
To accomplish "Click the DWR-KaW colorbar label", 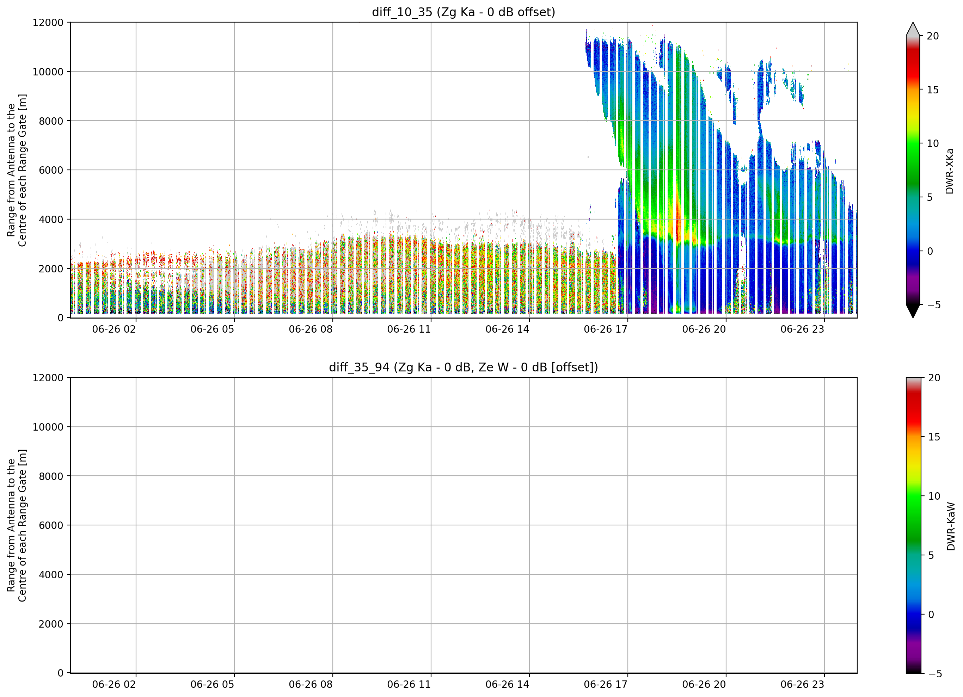I will pyautogui.click(x=951, y=526).
